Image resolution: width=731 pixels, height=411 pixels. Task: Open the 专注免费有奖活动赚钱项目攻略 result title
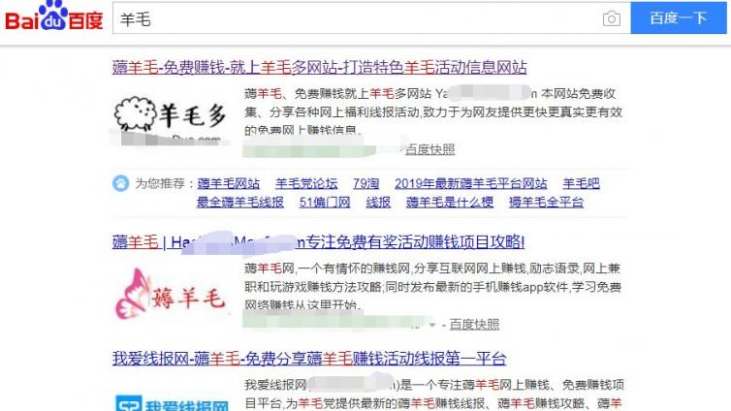point(318,242)
